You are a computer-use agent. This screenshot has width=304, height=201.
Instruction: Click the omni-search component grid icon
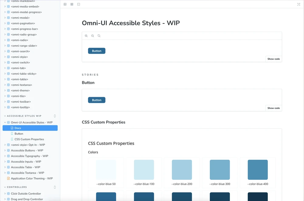[8, 51]
